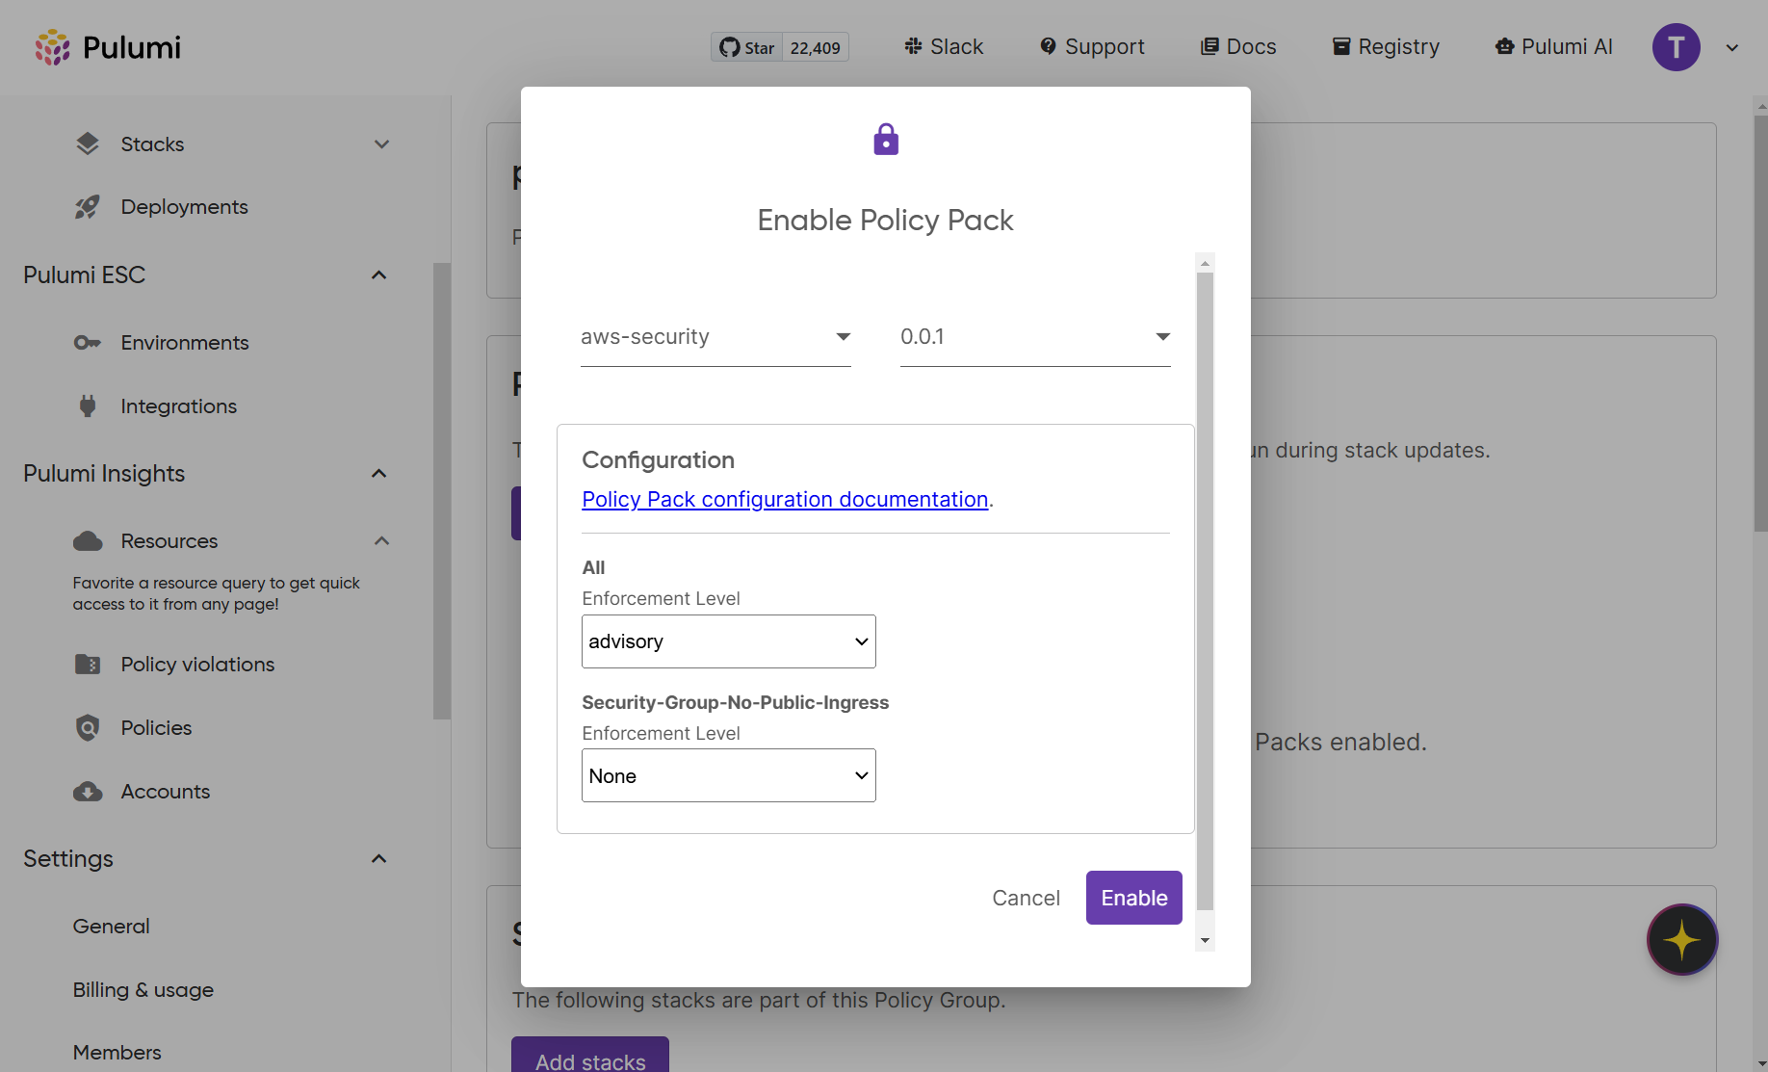The height and width of the screenshot is (1072, 1768).
Task: Click the Policy violations folder icon
Action: [x=88, y=665]
